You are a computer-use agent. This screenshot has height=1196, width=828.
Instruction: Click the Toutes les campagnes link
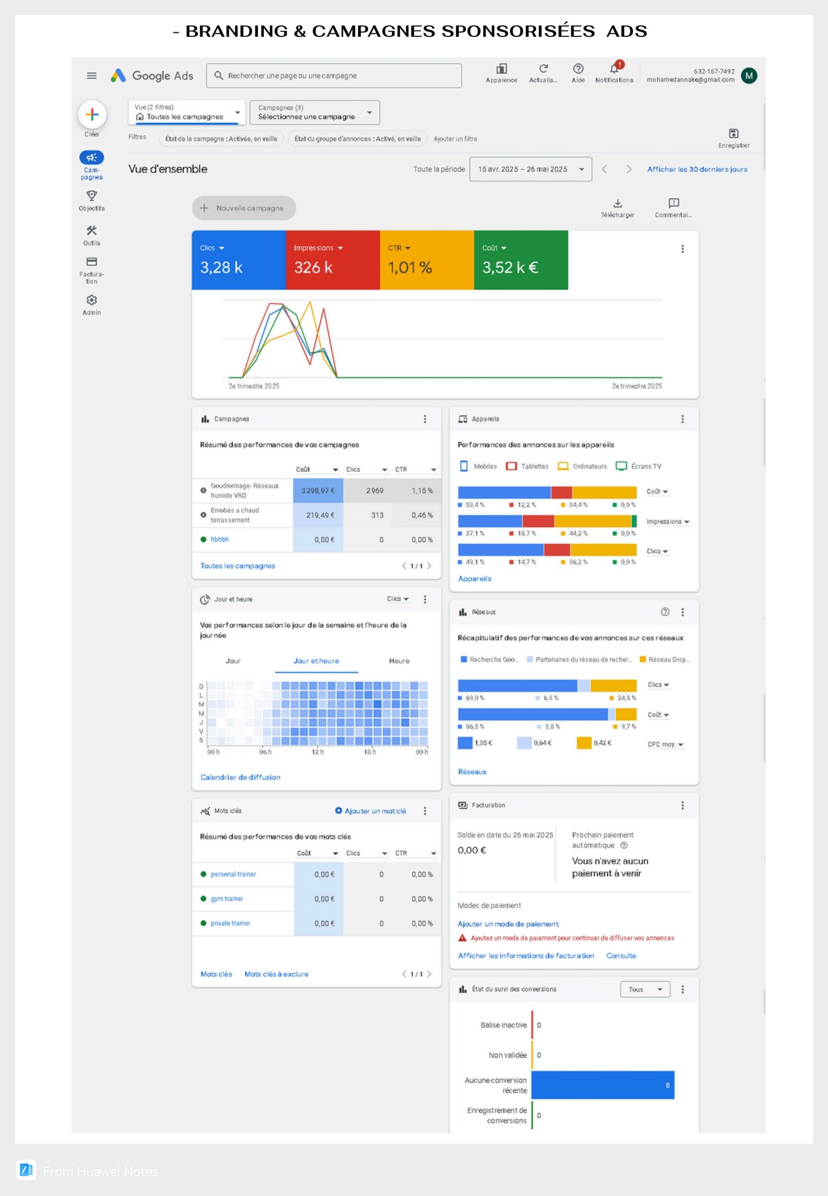point(238,566)
